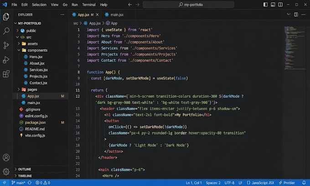This screenshot has height=186, width=310.
Task: Click the my-portfolio command center search
Action: coord(188,5)
